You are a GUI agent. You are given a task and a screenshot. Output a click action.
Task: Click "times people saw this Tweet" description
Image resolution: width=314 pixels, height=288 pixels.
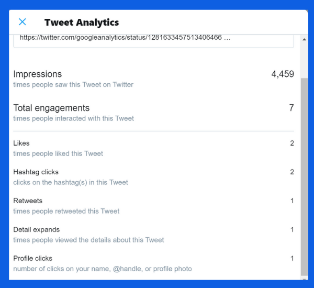[x=73, y=84]
